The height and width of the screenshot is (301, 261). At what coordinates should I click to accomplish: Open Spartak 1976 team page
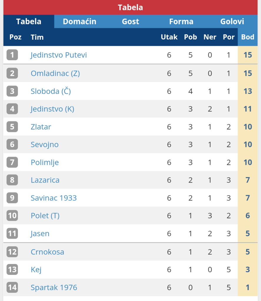coord(54,287)
